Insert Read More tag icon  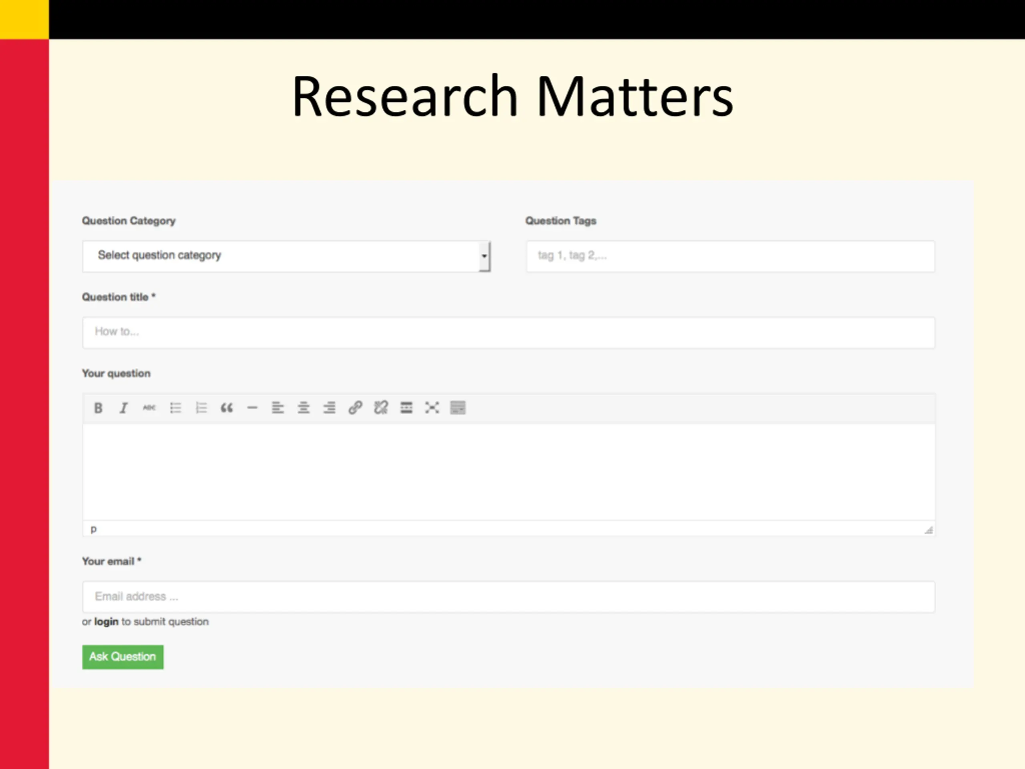coord(406,408)
